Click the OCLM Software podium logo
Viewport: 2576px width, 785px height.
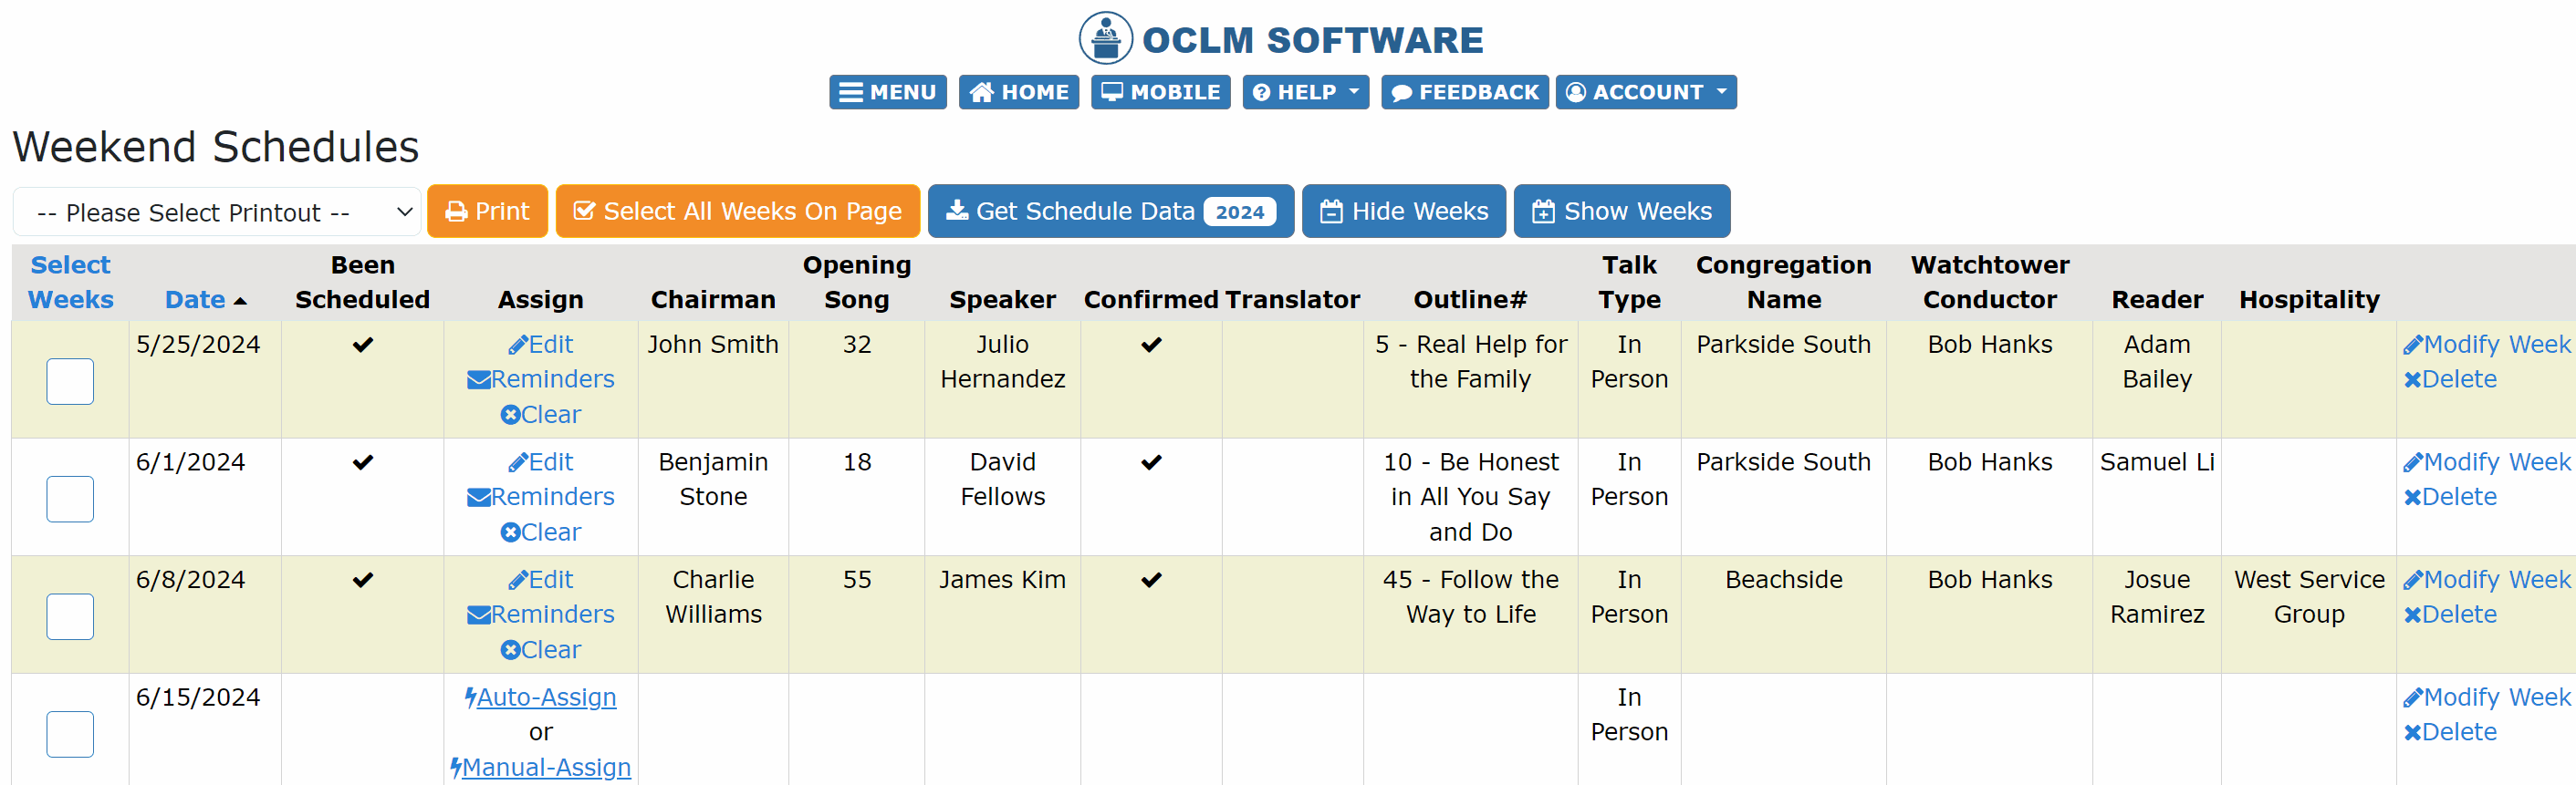(x=1106, y=38)
